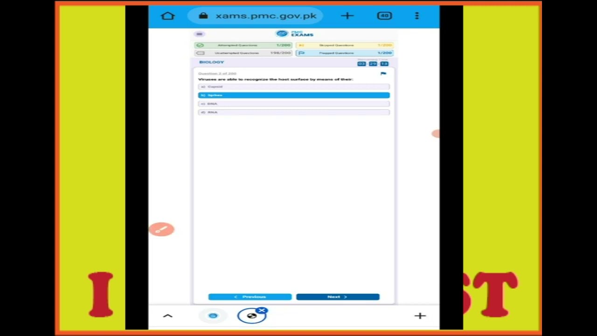
Task: Click the PMC Exams logo
Action: (x=294, y=34)
